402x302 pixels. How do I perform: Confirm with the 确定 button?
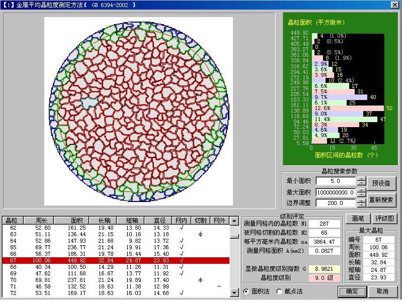click(352, 291)
